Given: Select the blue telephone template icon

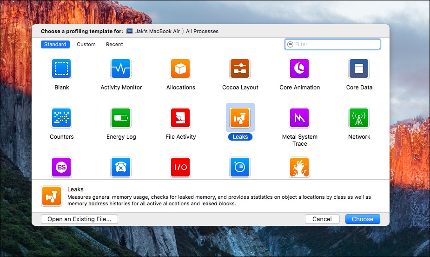Looking at the screenshot, I should pyautogui.click(x=121, y=167).
